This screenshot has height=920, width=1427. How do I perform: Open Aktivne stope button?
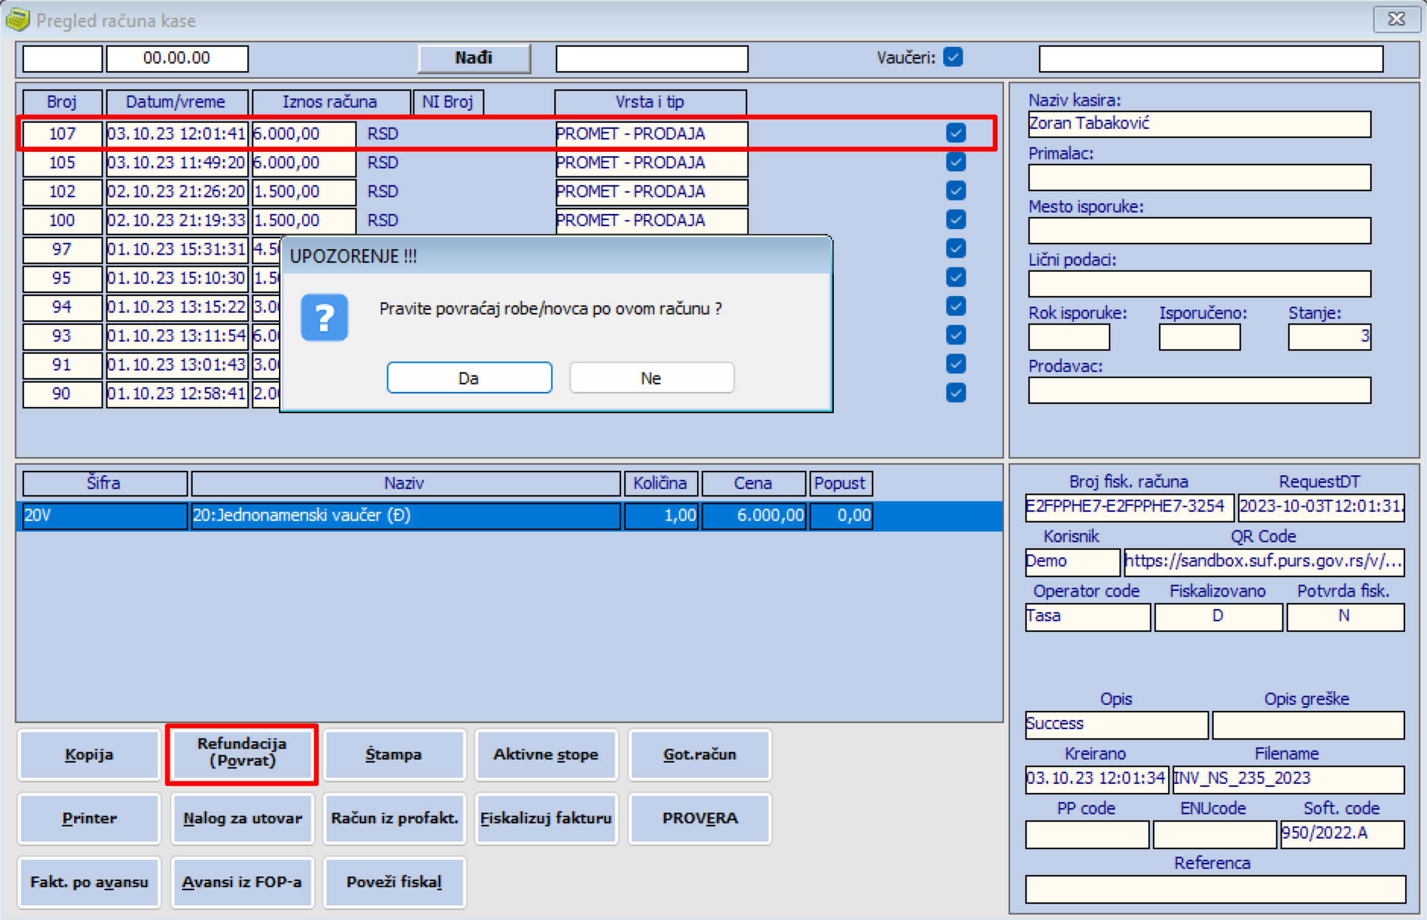(x=546, y=754)
